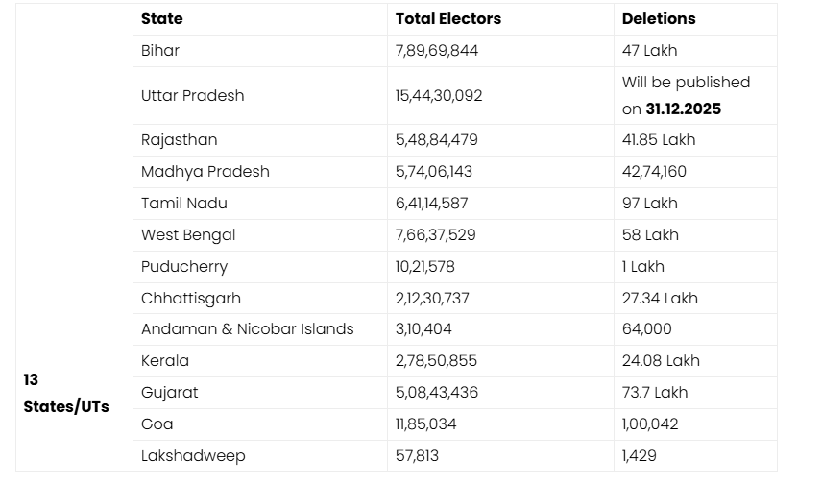This screenshot has width=822, height=485.
Task: Select Andaman & Nicobar Islands cell
Action: 248,328
